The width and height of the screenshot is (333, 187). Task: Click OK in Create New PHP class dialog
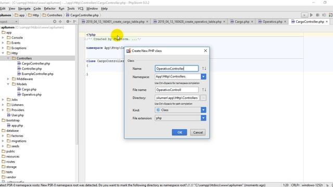[180, 132]
